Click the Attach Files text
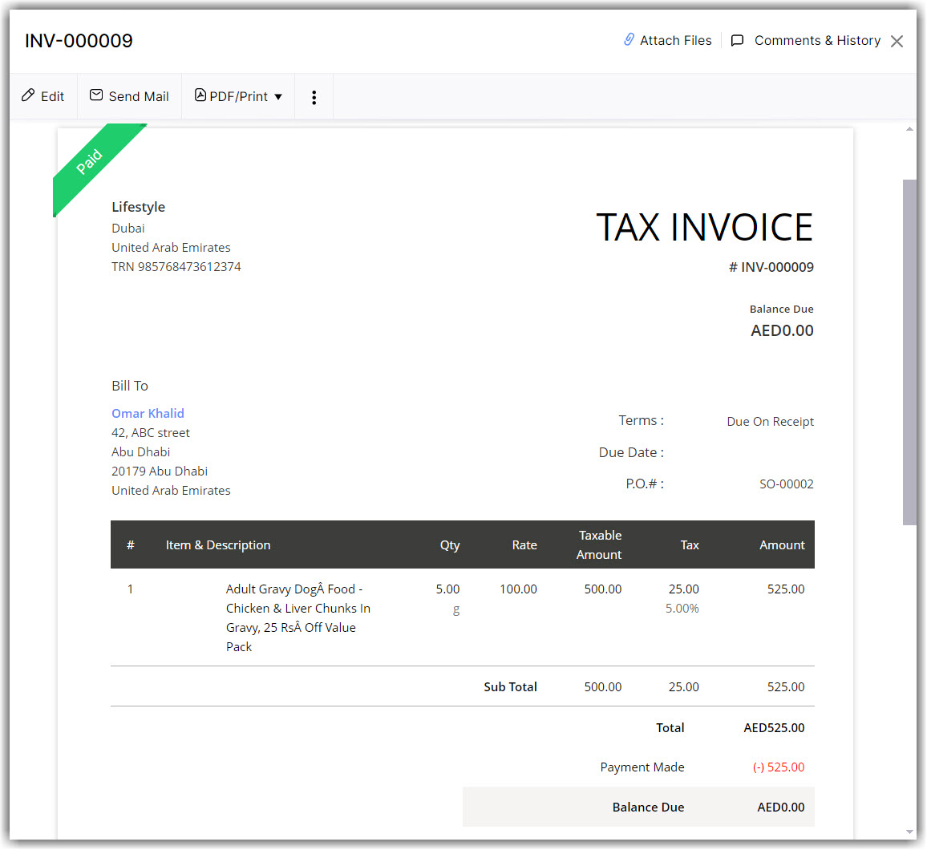The height and width of the screenshot is (850, 927). pyautogui.click(x=675, y=41)
